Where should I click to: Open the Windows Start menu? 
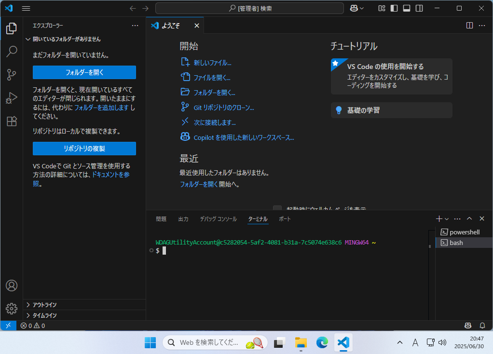point(151,342)
